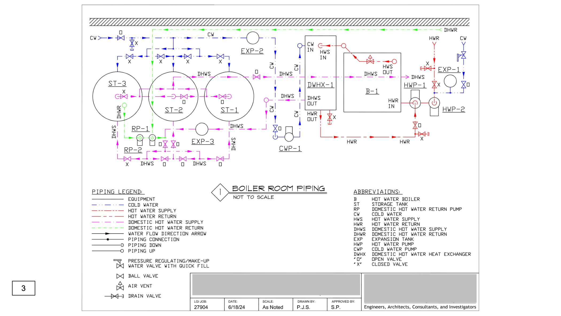This screenshot has height=316, width=561.
Task: Click the pressure regulating valve legend symbol
Action: tap(120, 264)
